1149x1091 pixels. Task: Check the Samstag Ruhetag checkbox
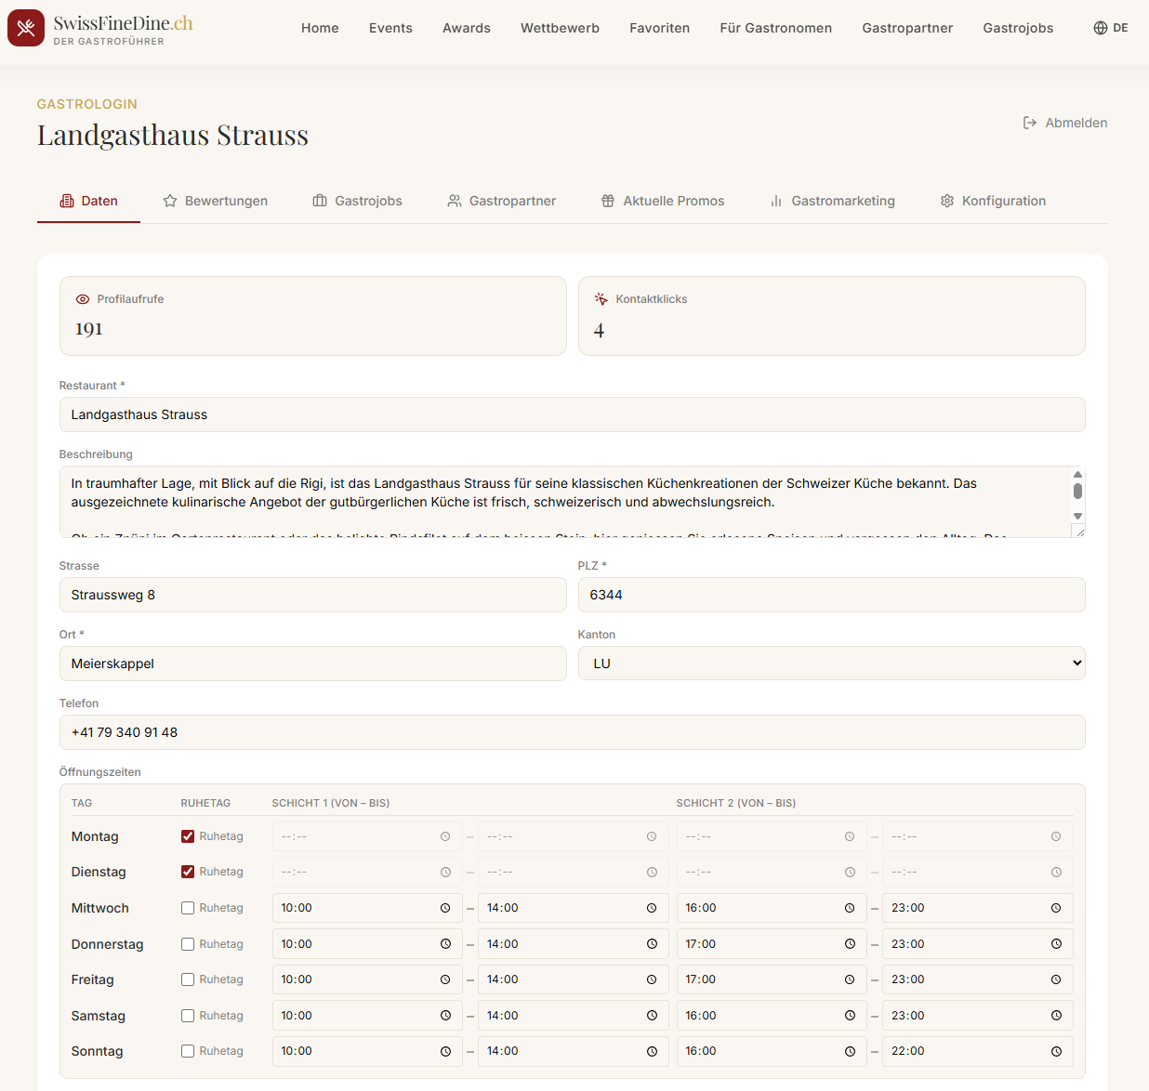188,1016
